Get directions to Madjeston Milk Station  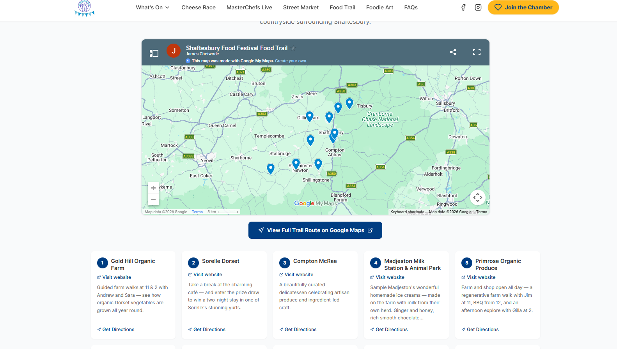click(389, 330)
